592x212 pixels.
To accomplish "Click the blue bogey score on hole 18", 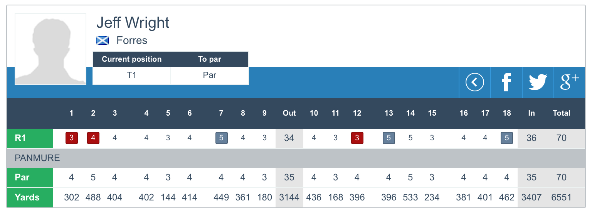I will (x=506, y=138).
